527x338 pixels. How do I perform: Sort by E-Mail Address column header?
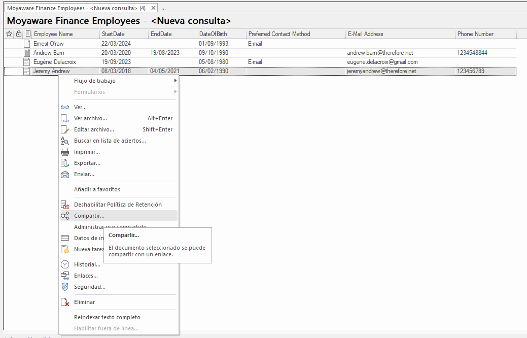point(400,34)
